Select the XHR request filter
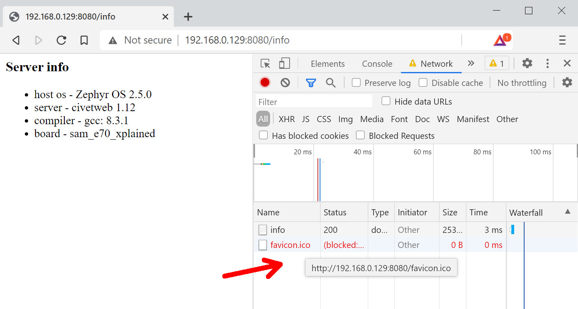The height and width of the screenshot is (309, 578). 286,119
